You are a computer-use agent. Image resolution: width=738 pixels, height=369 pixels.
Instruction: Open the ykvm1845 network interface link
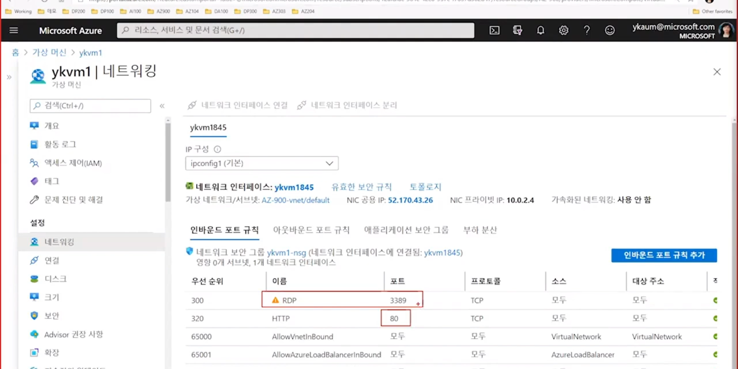tap(294, 187)
